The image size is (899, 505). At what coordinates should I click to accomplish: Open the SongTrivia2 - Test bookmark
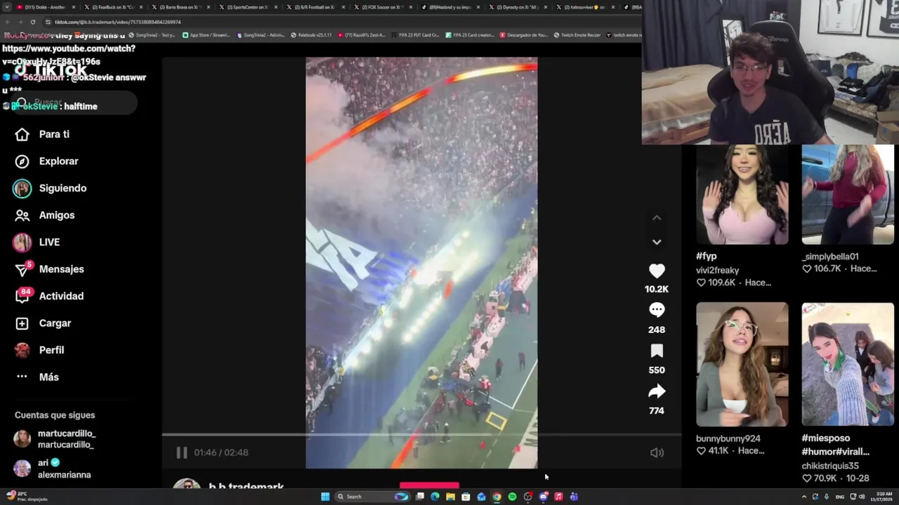(x=152, y=35)
